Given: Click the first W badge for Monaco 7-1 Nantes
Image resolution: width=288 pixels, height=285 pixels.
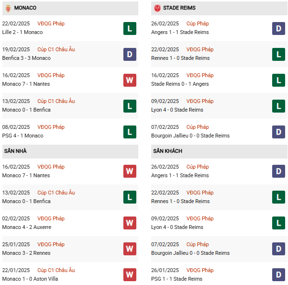Looking at the screenshot, I should tap(130, 80).
